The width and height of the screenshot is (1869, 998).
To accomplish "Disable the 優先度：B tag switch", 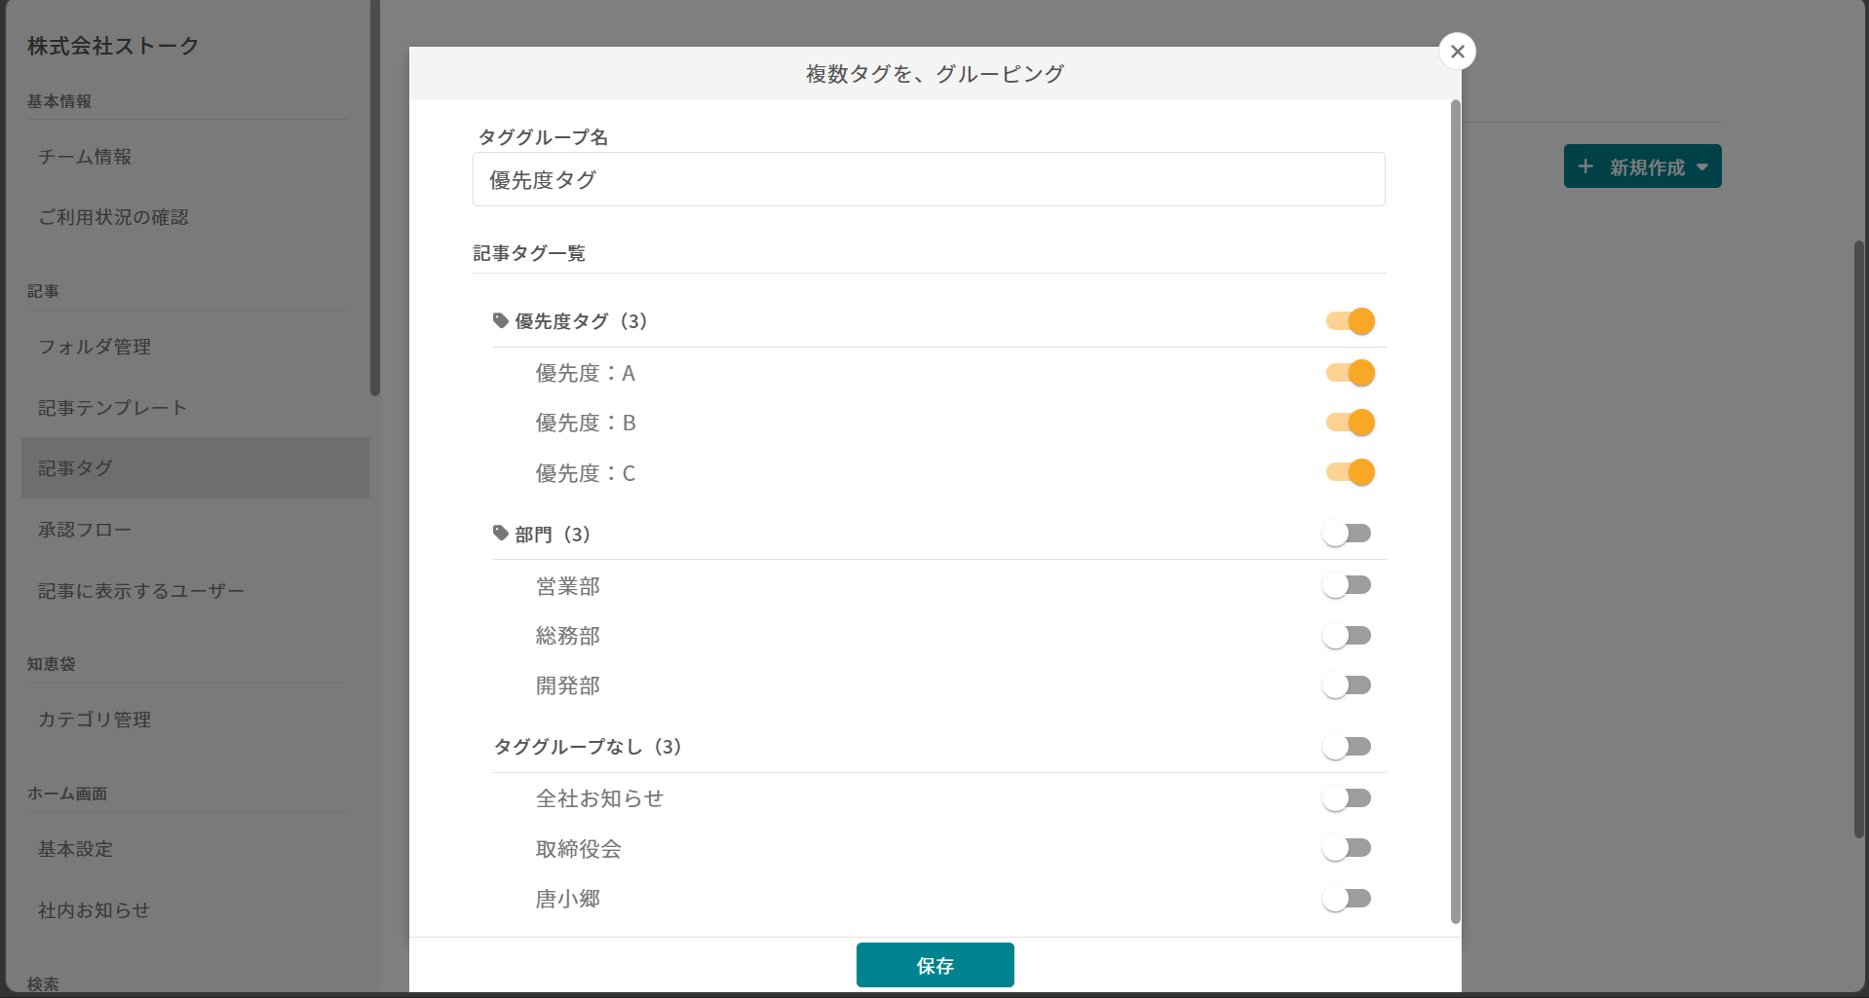I will coord(1350,423).
